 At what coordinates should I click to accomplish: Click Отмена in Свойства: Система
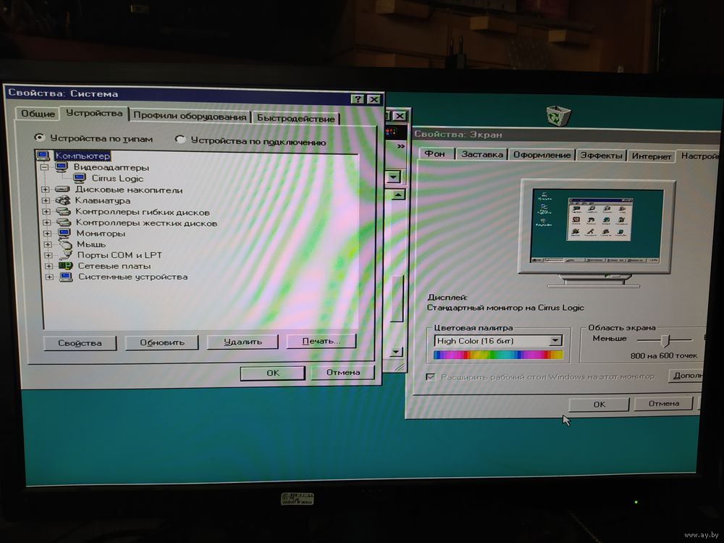pyautogui.click(x=342, y=372)
